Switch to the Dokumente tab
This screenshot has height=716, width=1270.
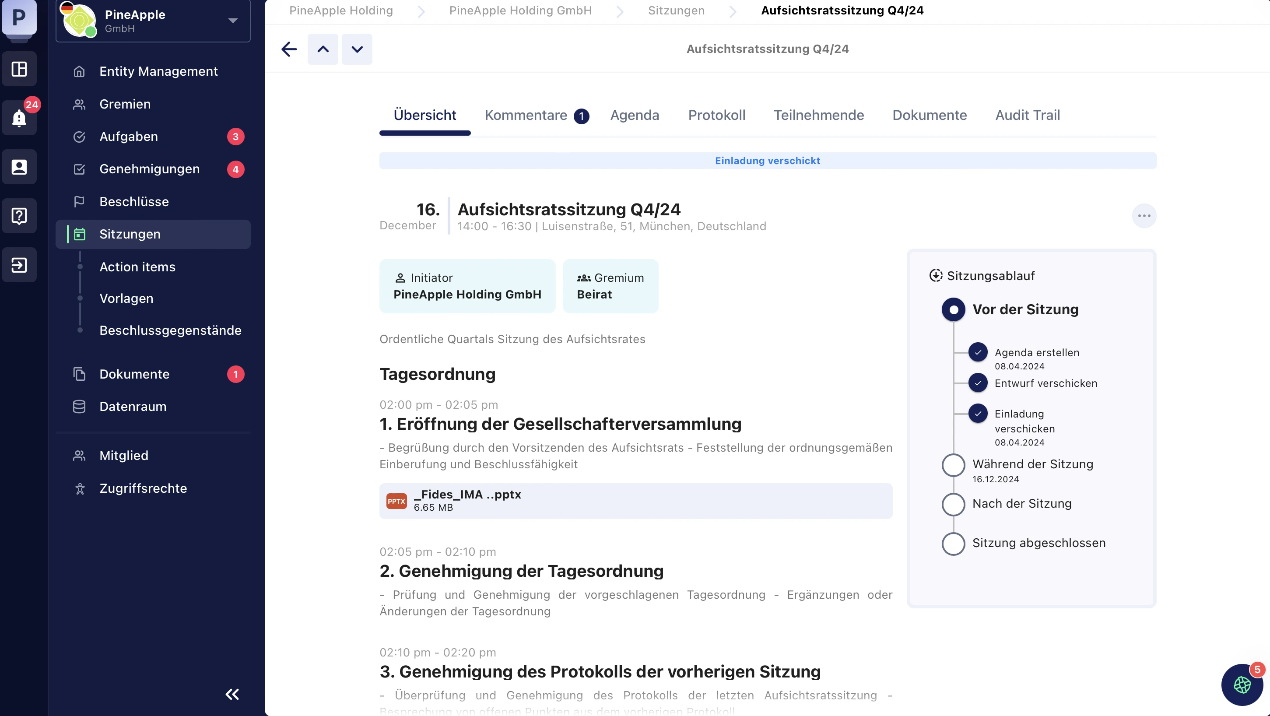930,115
